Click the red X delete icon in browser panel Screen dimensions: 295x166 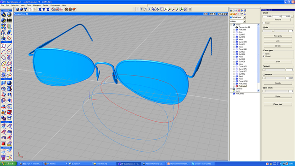236,14
